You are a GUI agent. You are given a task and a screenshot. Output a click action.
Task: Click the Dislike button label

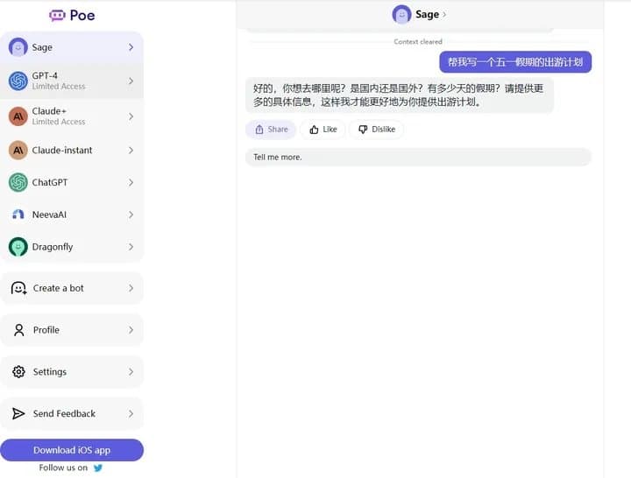(x=383, y=130)
